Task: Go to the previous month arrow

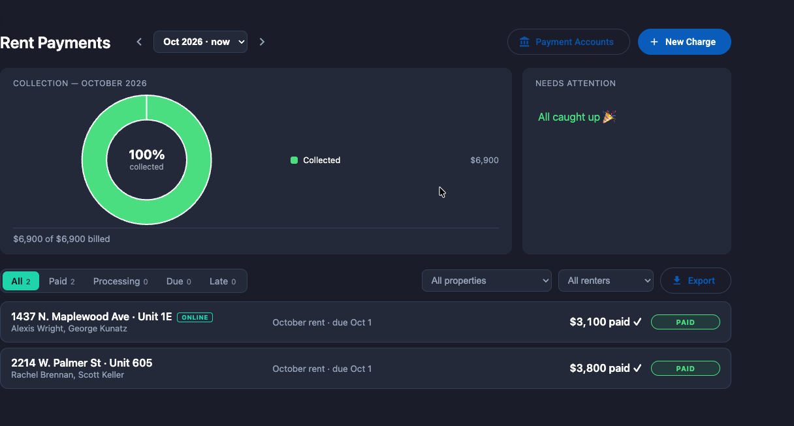Action: pos(139,42)
